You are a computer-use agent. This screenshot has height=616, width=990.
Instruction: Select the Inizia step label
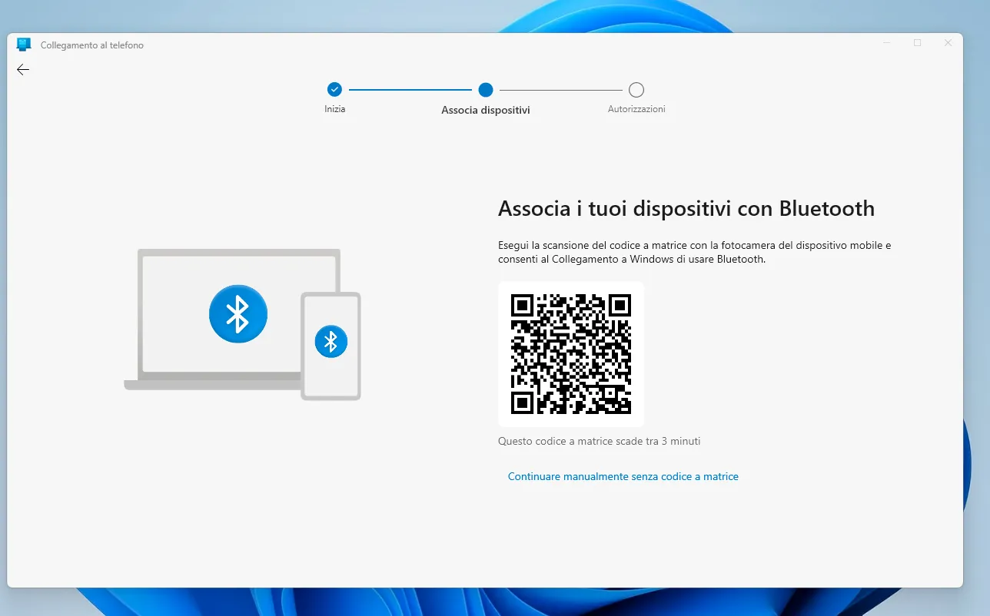[x=334, y=108]
